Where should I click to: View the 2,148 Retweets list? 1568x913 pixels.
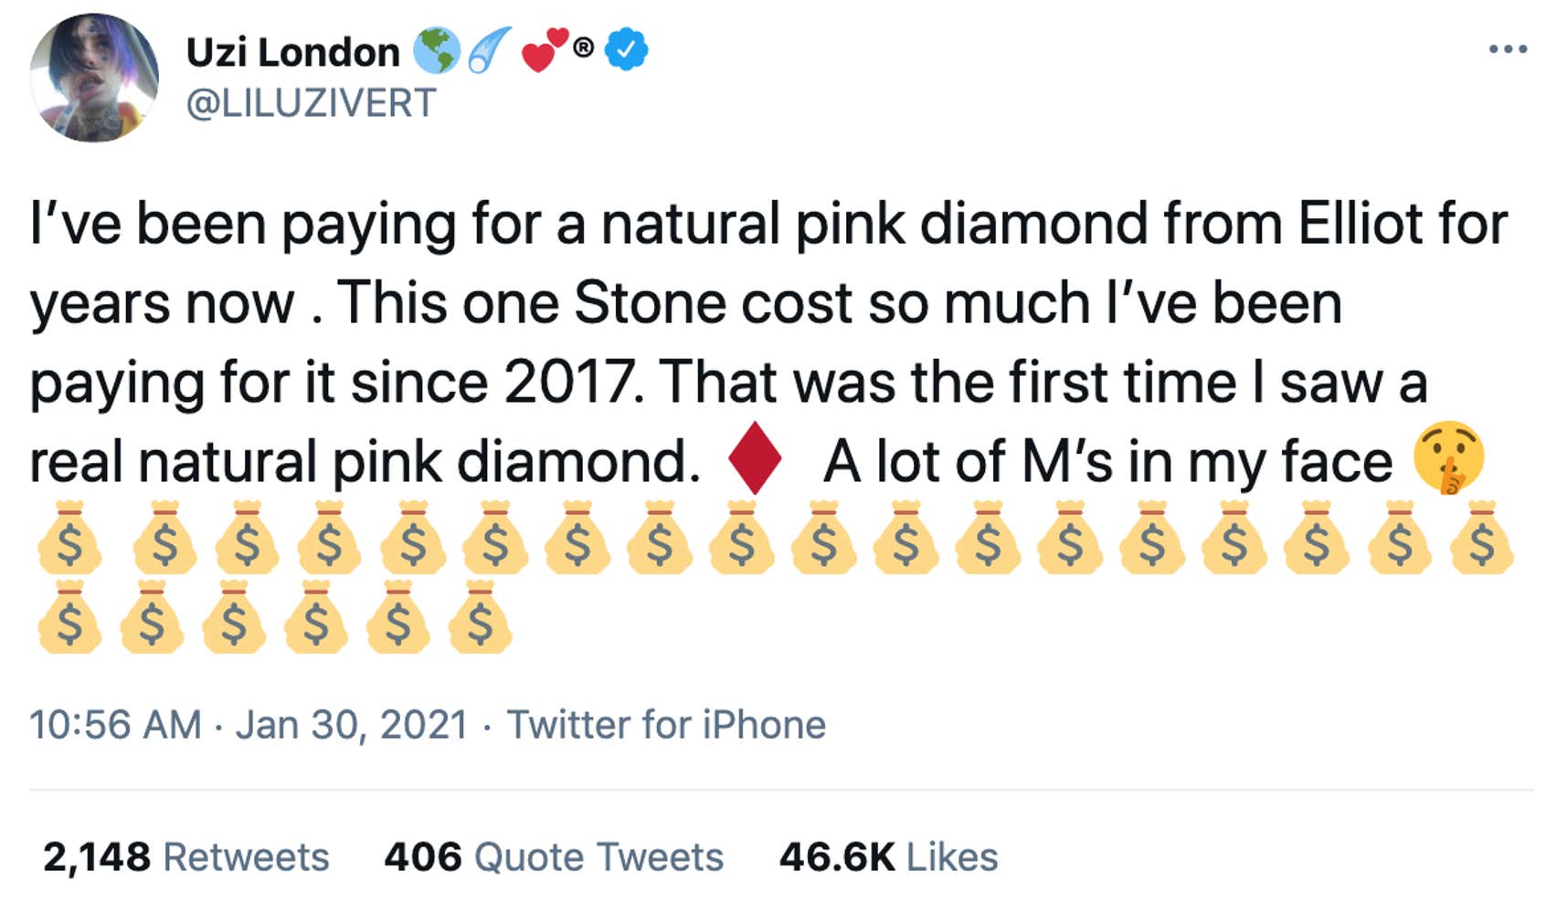click(185, 856)
